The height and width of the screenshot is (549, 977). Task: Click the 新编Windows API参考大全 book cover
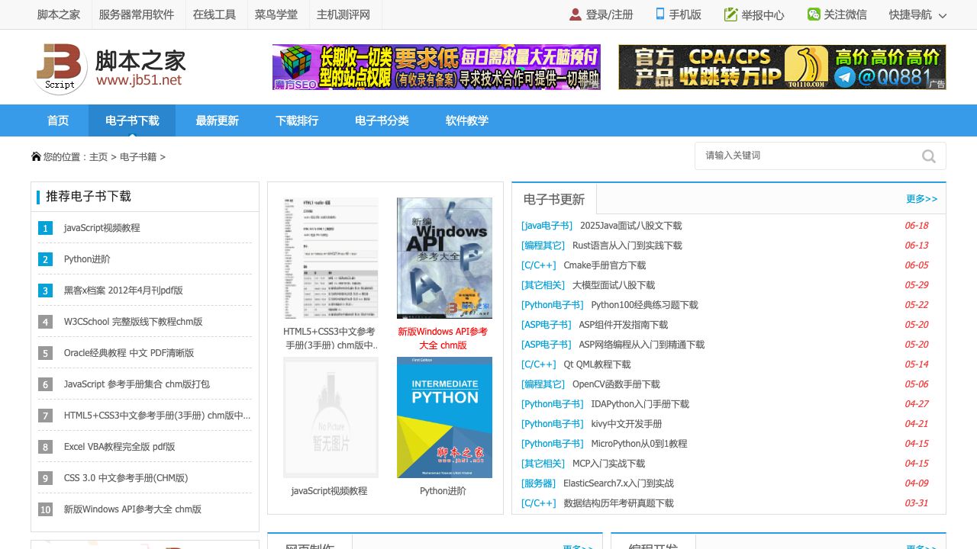(444, 258)
